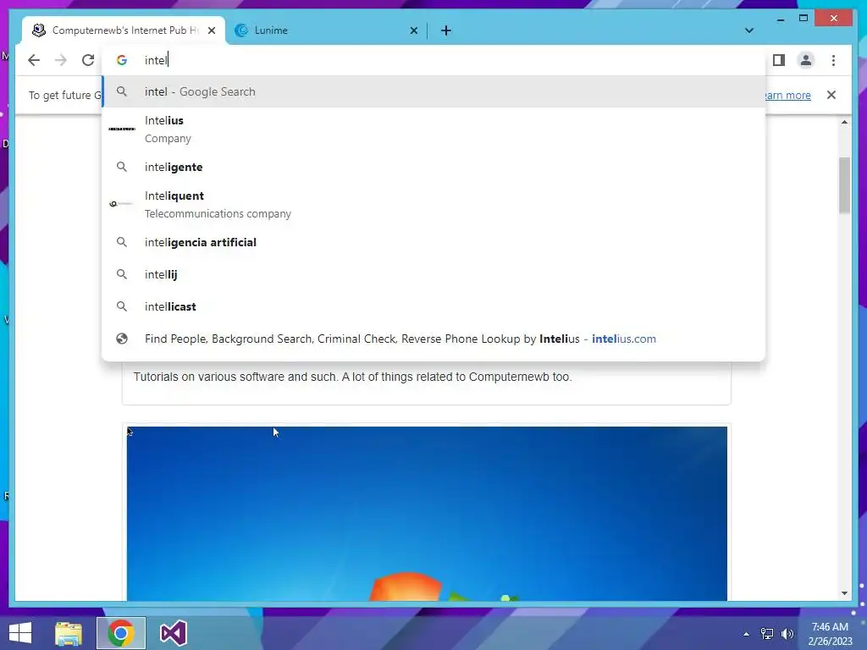Open the volume speaker tray icon
The height and width of the screenshot is (650, 867).
pyautogui.click(x=787, y=634)
